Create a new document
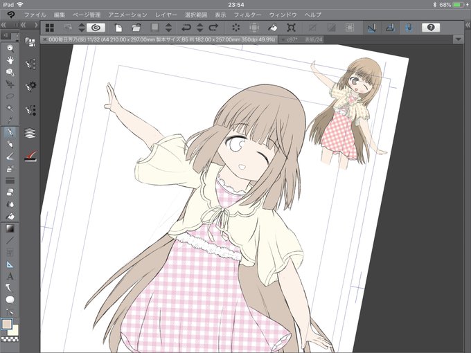The width and height of the screenshot is (471, 353). (x=118, y=28)
